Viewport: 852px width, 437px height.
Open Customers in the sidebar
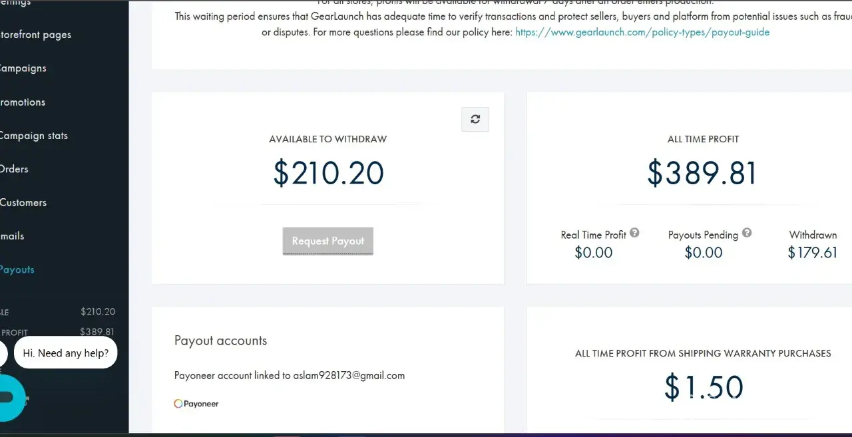[23, 203]
